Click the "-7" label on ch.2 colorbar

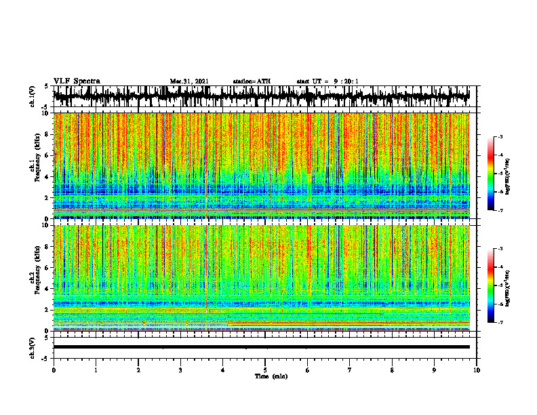coord(500,322)
